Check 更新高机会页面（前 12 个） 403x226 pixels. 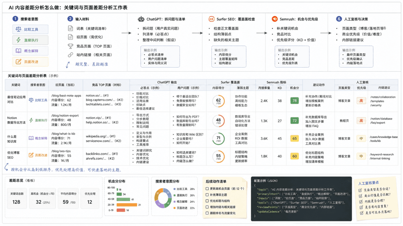click(x=207, y=189)
